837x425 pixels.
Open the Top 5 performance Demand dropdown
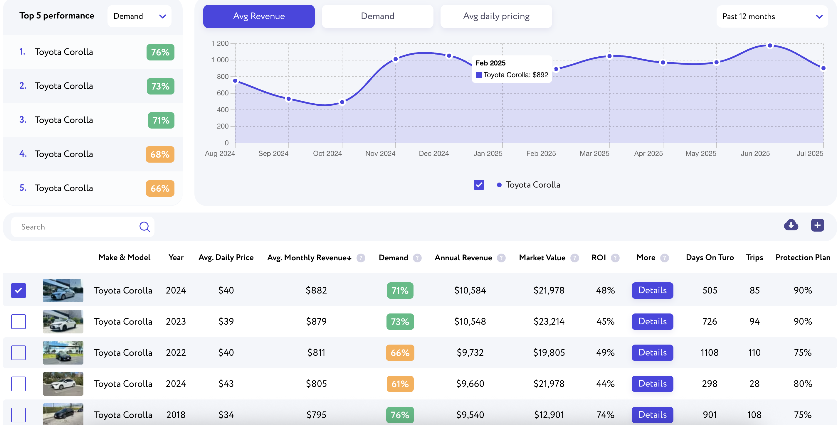pos(139,16)
